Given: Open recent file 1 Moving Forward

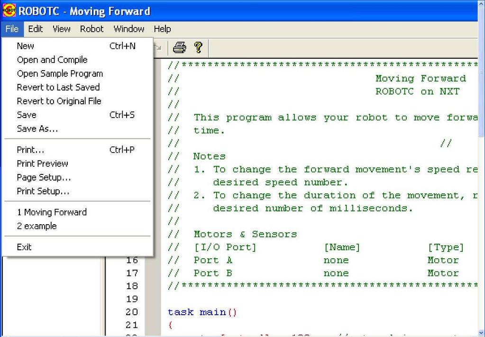Looking at the screenshot, I should (x=77, y=212).
